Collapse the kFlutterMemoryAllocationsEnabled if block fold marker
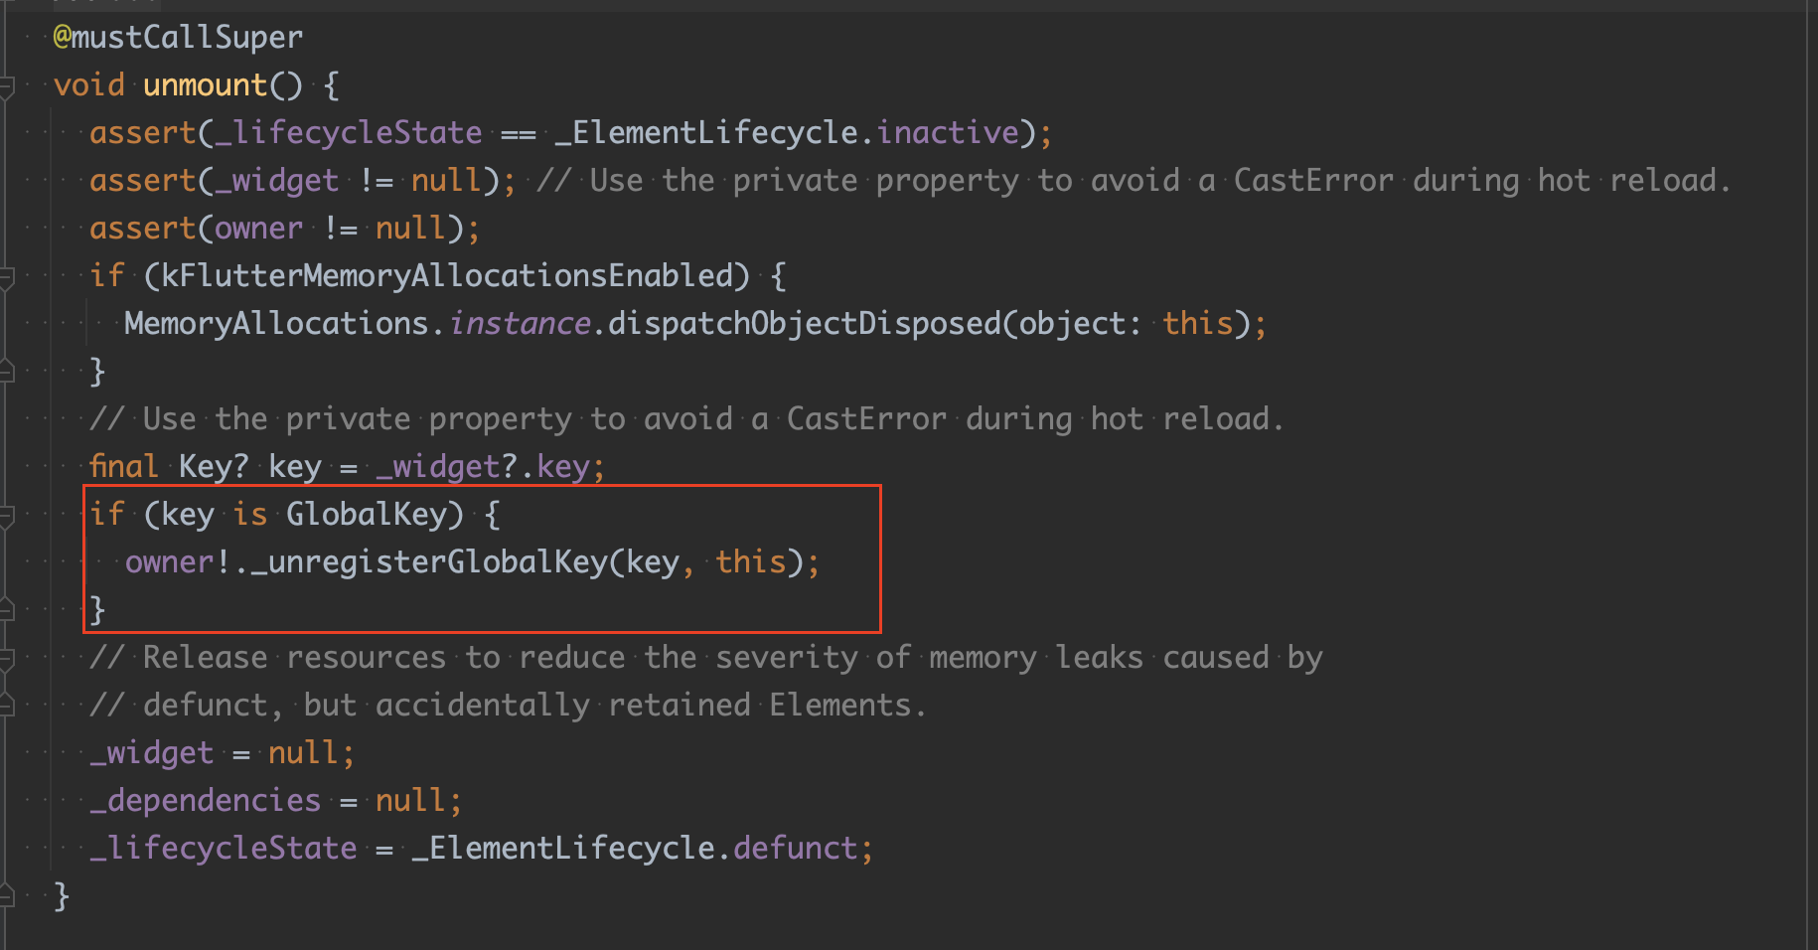The width and height of the screenshot is (1818, 950). 6,277
